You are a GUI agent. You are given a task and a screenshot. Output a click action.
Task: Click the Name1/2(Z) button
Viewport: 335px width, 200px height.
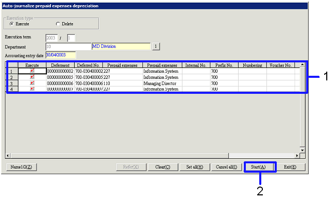[21, 167]
